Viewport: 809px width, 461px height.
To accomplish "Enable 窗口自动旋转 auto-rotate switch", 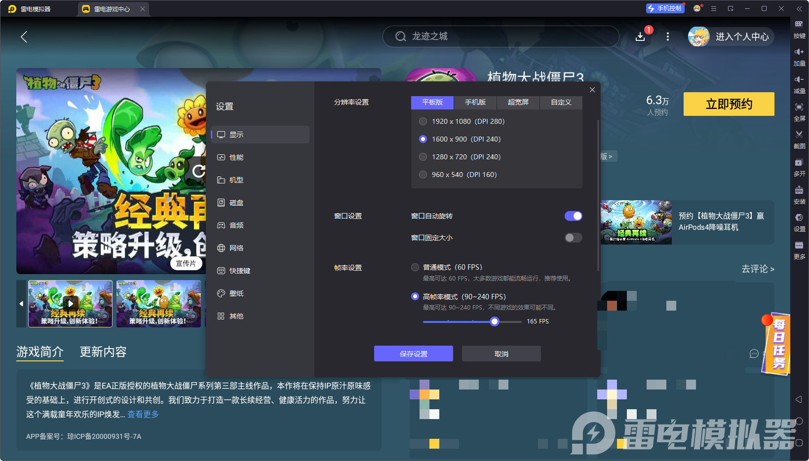I will [x=573, y=216].
